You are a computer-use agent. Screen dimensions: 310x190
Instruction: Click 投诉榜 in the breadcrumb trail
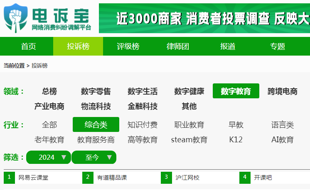tap(39, 66)
